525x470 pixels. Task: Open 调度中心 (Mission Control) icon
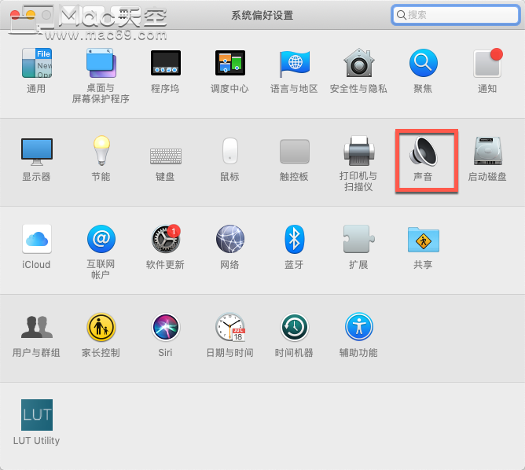[x=230, y=63]
